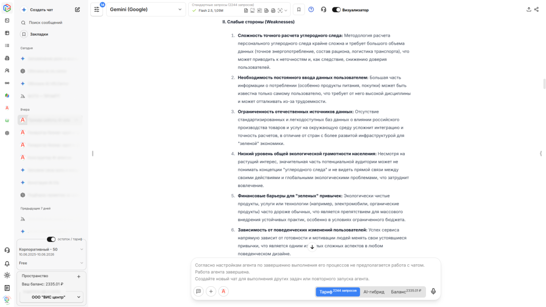Open Закладки in the sidebar

click(x=39, y=33)
